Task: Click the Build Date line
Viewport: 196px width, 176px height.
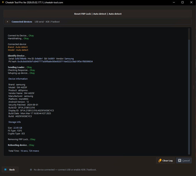Action: (30, 113)
